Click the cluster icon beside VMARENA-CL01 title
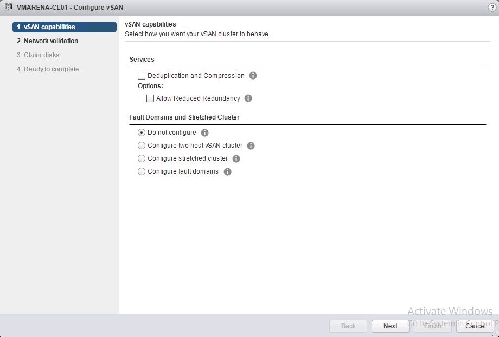 coord(8,7)
